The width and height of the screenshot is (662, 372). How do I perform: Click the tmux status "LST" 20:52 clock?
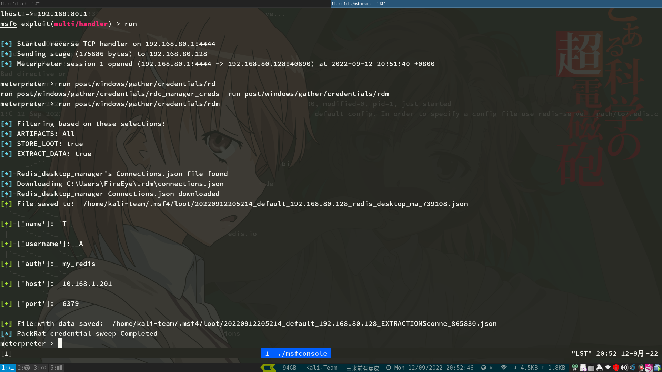(x=614, y=353)
